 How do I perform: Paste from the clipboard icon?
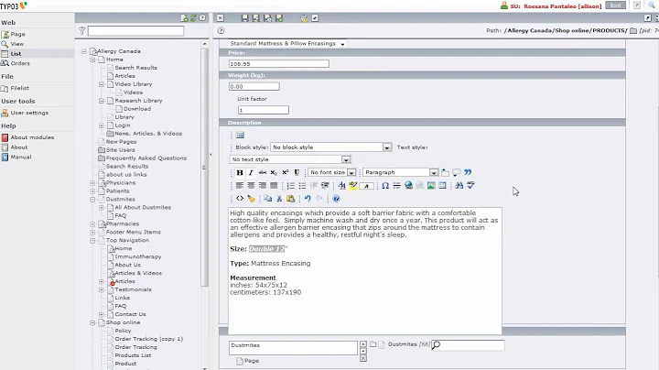coord(290,199)
